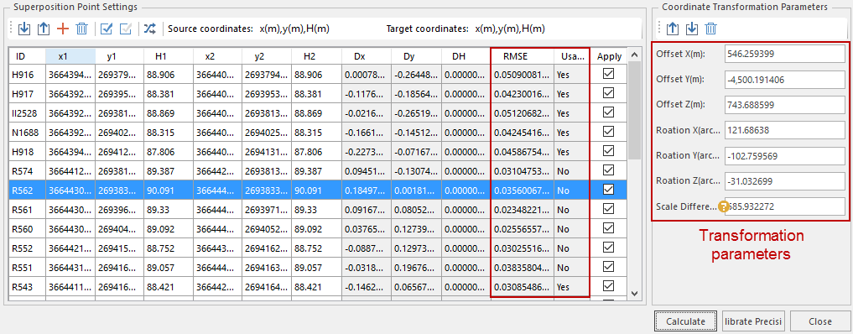Image resolution: width=853 pixels, height=334 pixels.
Task: Sort the table by the RMSE column header
Action: click(523, 56)
